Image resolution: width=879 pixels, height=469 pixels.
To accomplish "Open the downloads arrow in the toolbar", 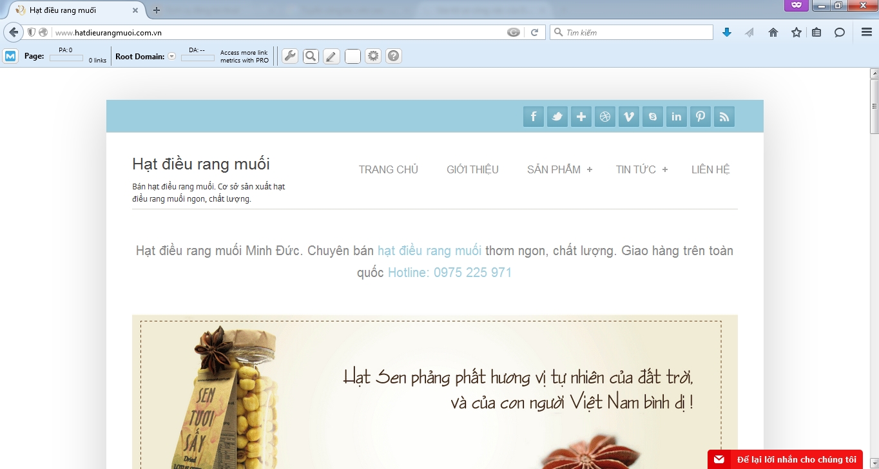I will coord(727,32).
